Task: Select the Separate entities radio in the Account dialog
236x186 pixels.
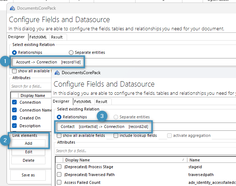Action: coord(71,52)
